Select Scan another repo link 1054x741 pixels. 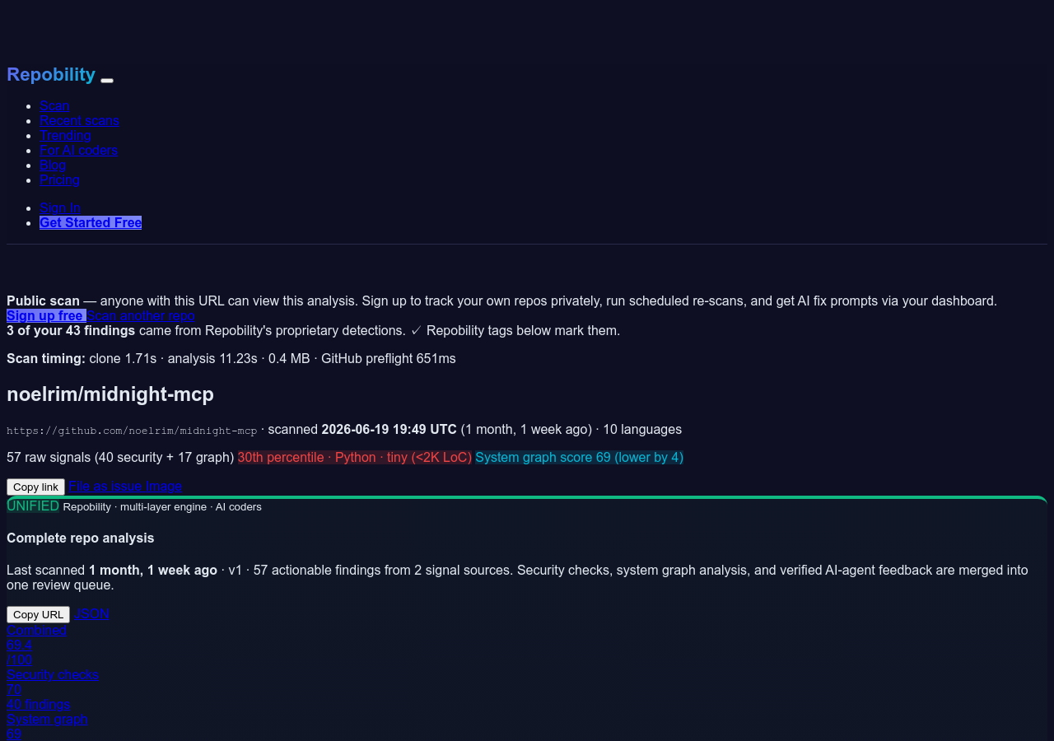click(141, 315)
